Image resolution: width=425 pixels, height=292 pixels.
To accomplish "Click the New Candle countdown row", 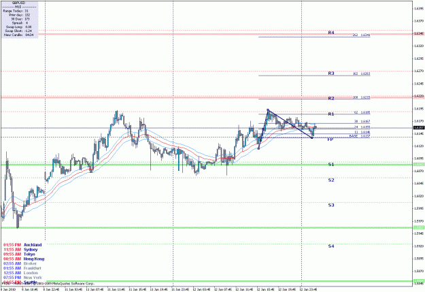I will click(19, 35).
